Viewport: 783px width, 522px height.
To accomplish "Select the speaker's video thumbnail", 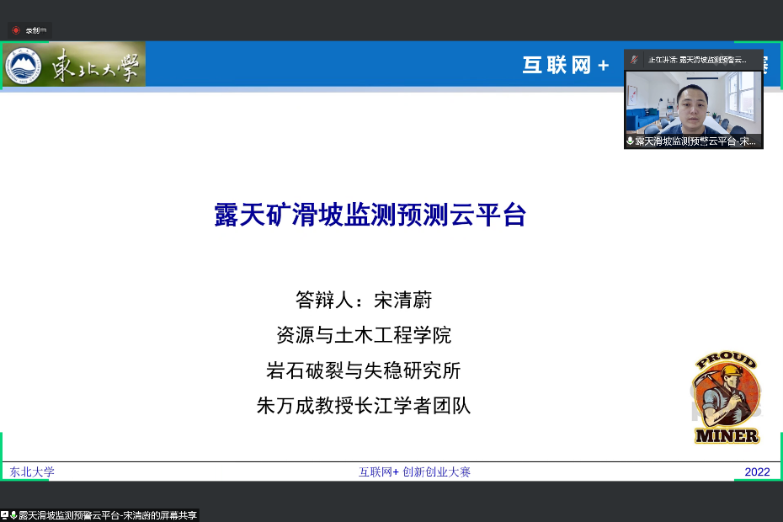I will click(693, 102).
